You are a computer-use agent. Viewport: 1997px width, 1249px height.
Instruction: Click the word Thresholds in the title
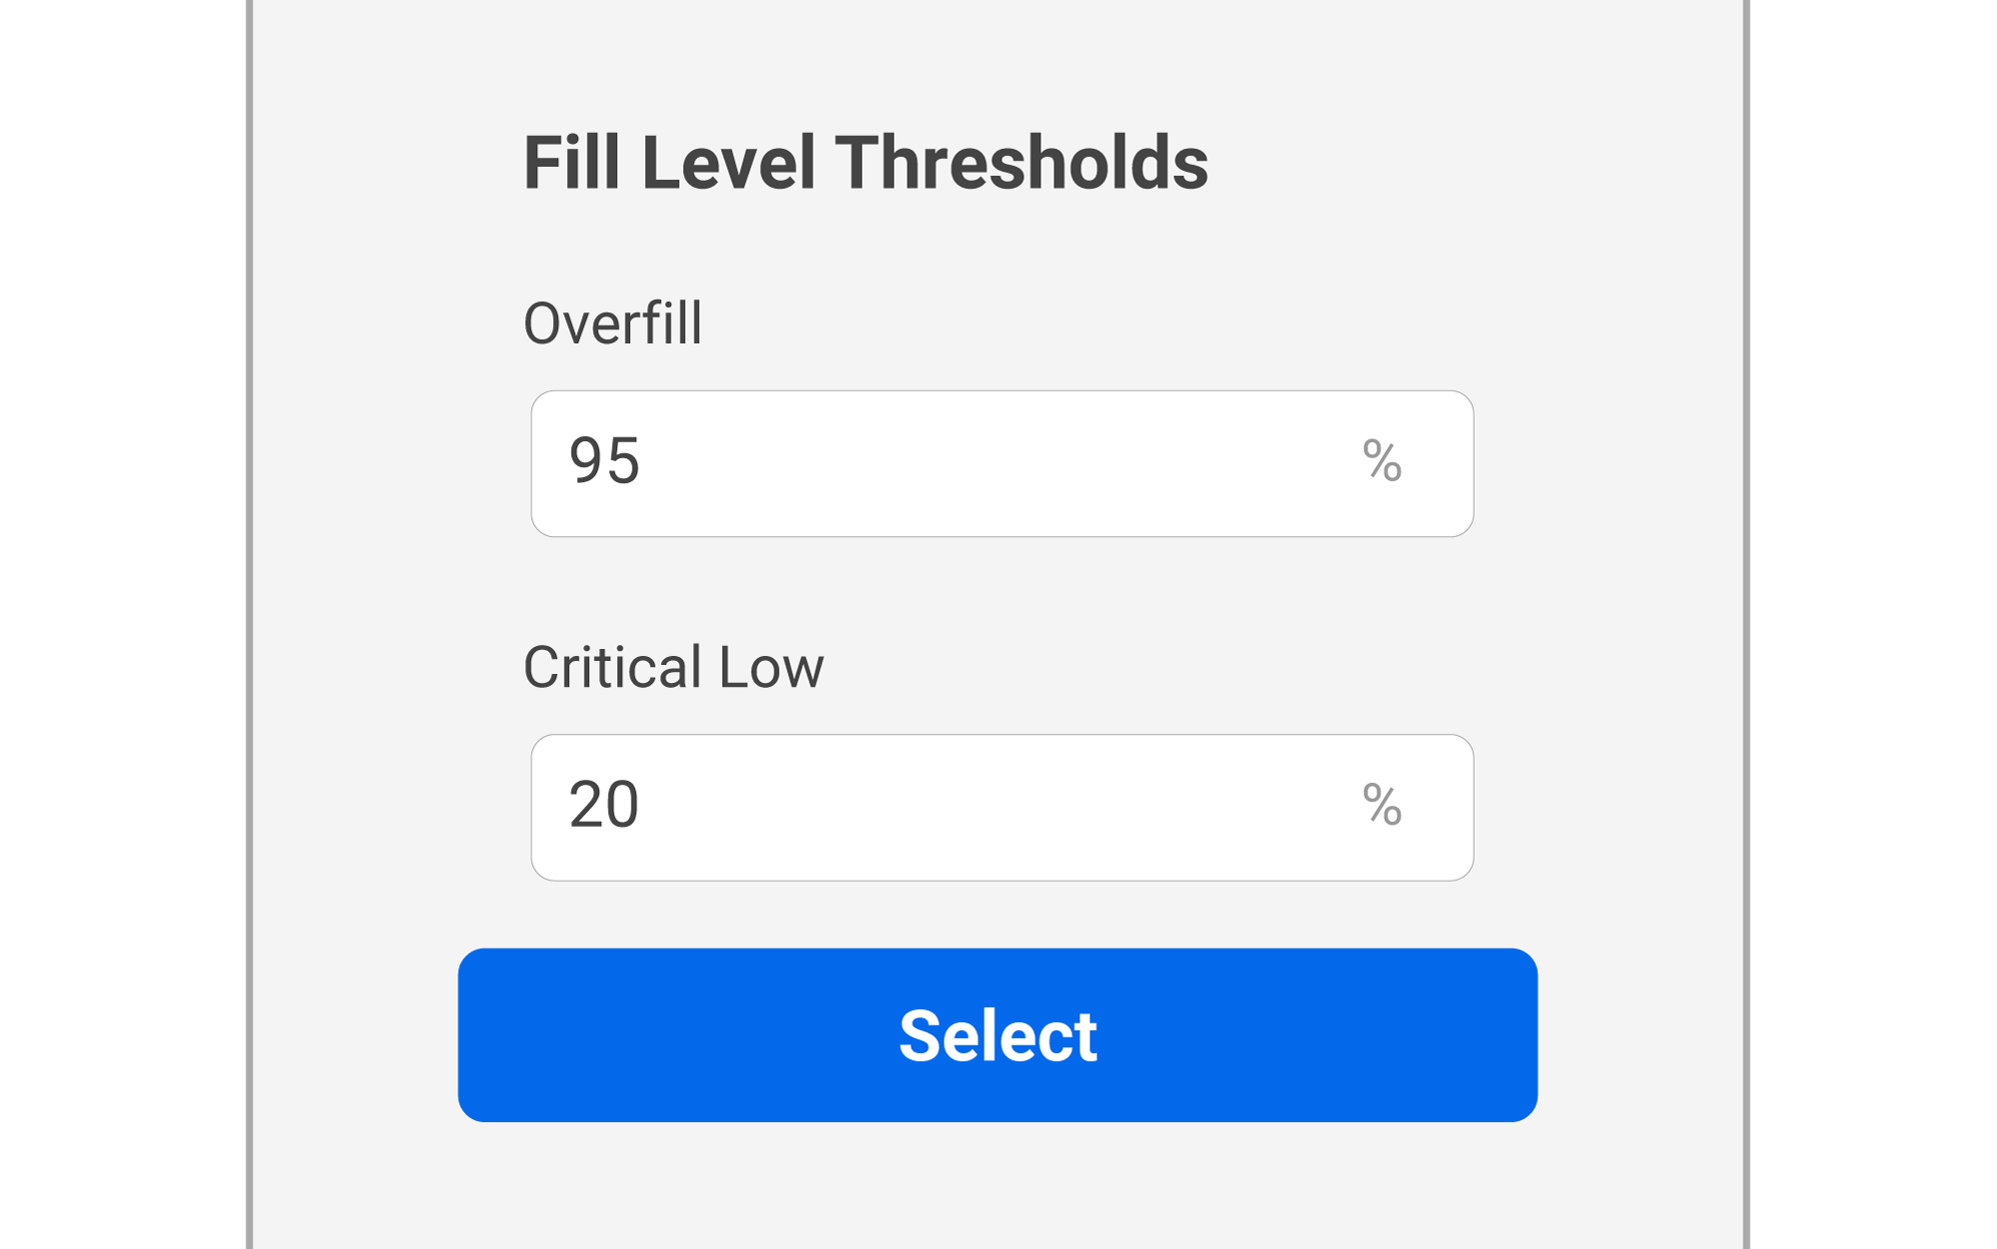(1020, 163)
